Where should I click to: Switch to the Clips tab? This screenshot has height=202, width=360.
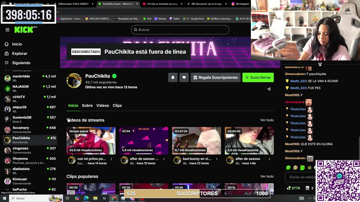117,105
